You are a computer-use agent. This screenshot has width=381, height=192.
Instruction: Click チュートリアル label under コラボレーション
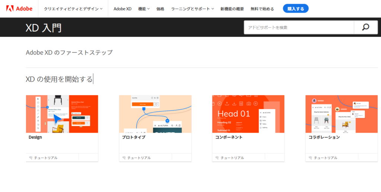pyautogui.click(x=326, y=158)
